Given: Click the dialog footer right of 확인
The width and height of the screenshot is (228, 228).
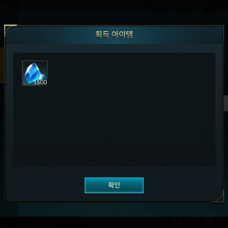Looking at the screenshot, I should tap(182, 185).
